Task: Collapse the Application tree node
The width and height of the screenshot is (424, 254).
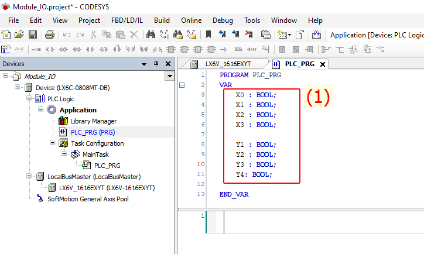Action: coord(41,110)
